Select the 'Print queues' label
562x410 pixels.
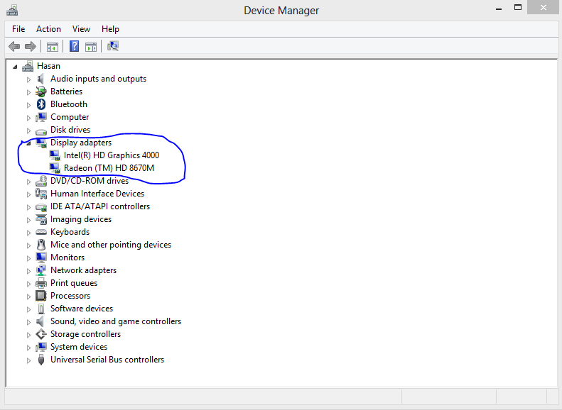[x=74, y=283]
